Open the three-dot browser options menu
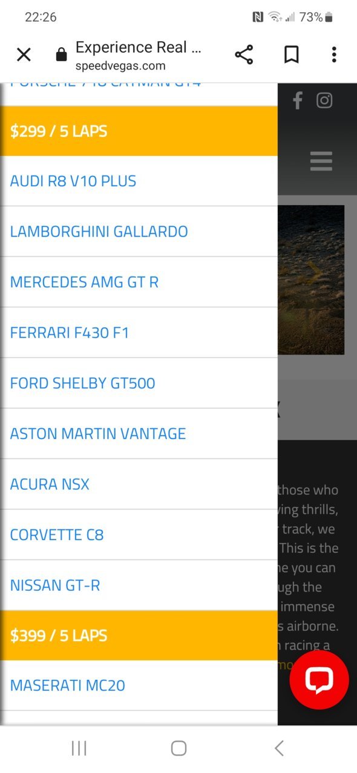The height and width of the screenshot is (773, 357). pyautogui.click(x=334, y=55)
